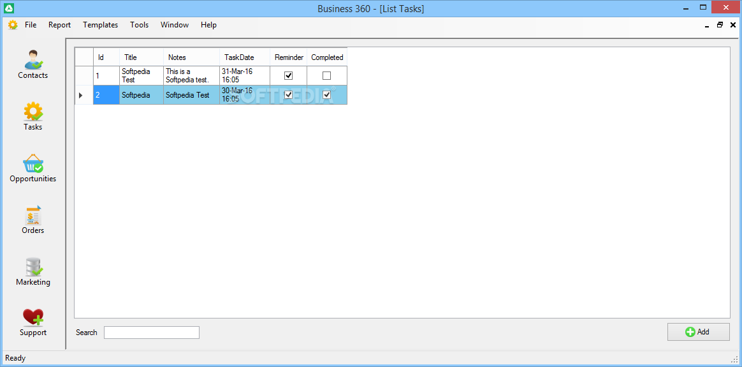Sort by the Completed column header
Viewport: 742px width, 367px height.
(x=327, y=57)
